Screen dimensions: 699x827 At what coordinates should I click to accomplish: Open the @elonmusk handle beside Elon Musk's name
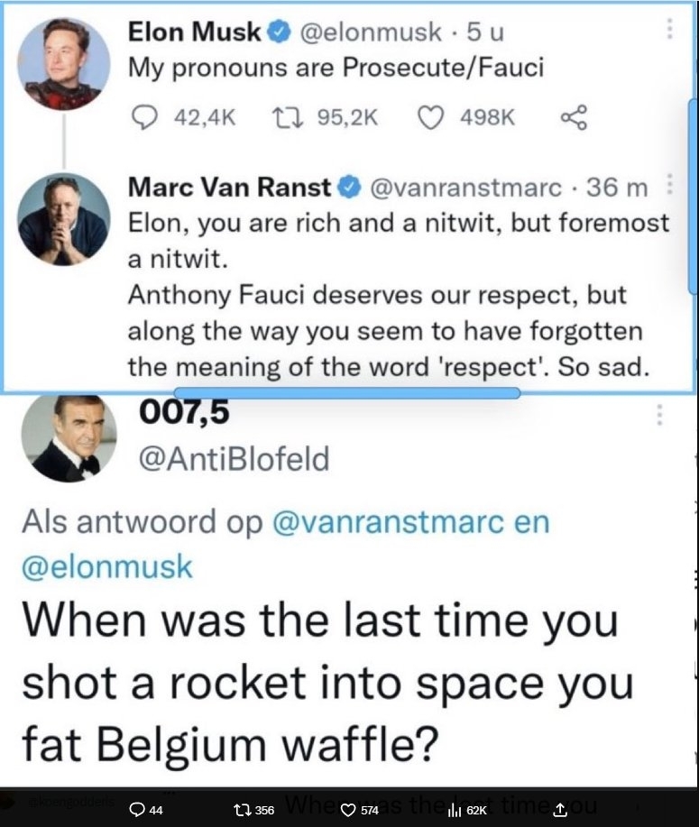[368, 32]
